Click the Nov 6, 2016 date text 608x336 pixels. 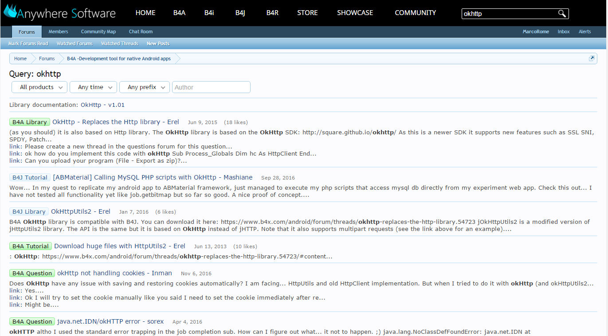coord(196,273)
